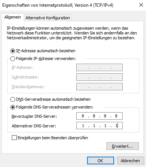
Task: Click the disabled Standardgateway input field
Action: coord(99,87)
